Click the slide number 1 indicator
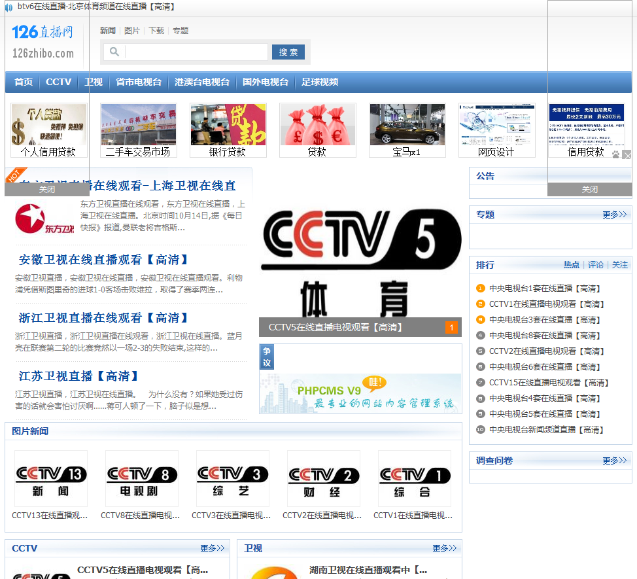Image resolution: width=637 pixels, height=579 pixels. (x=451, y=328)
